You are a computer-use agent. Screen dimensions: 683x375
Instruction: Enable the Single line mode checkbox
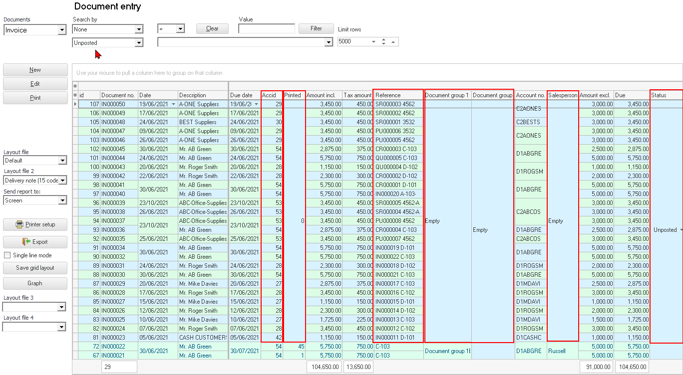point(7,255)
